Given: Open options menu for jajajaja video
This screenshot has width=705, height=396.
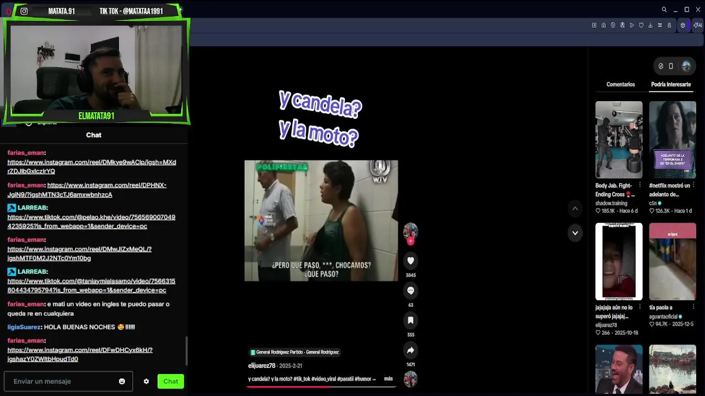Looking at the screenshot, I should point(639,307).
